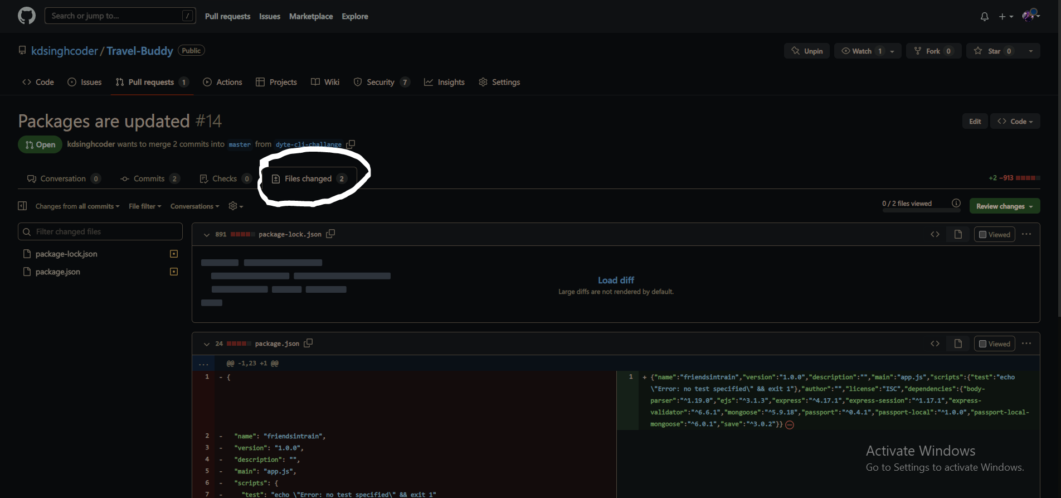Open more options for package-lock.json

point(1026,234)
